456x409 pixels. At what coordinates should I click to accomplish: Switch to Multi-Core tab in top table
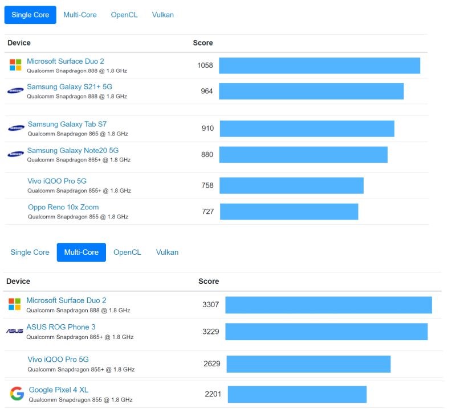(x=80, y=15)
